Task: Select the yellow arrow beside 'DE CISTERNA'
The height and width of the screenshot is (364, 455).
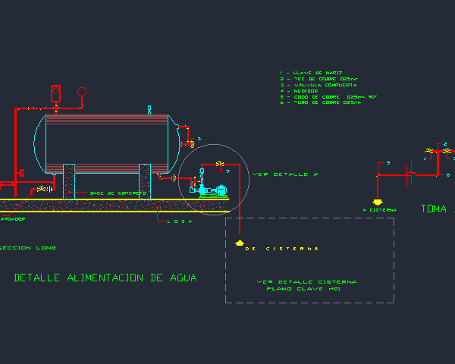Action: 240,243
